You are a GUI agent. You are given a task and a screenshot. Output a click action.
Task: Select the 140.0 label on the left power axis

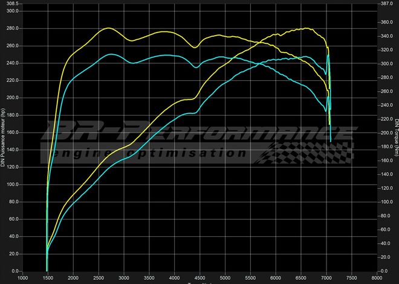tap(12, 150)
